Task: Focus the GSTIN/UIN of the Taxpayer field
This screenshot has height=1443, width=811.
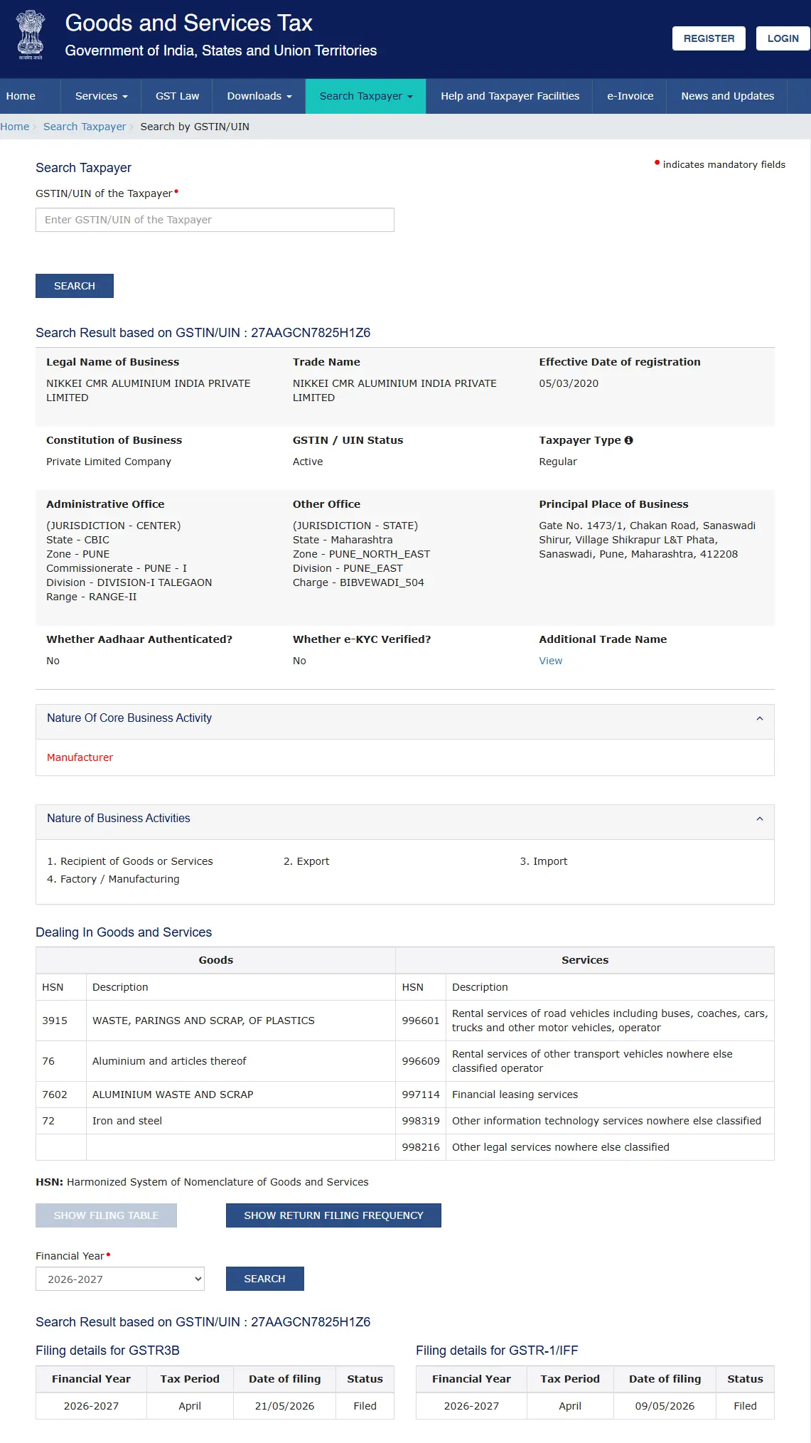Action: (215, 220)
